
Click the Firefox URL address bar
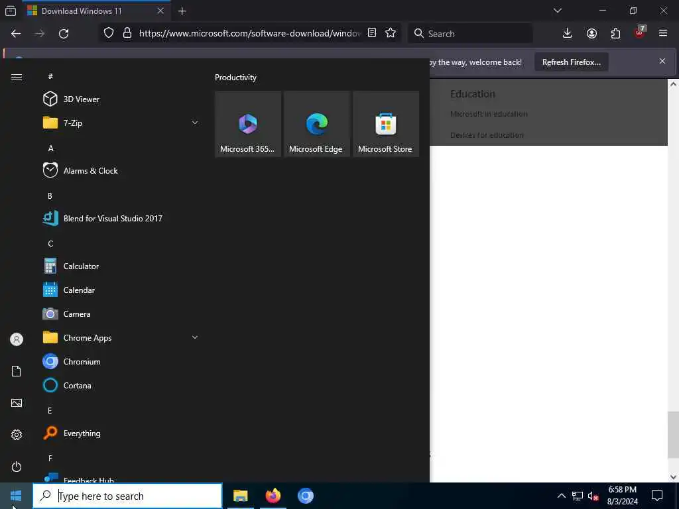coord(249,33)
